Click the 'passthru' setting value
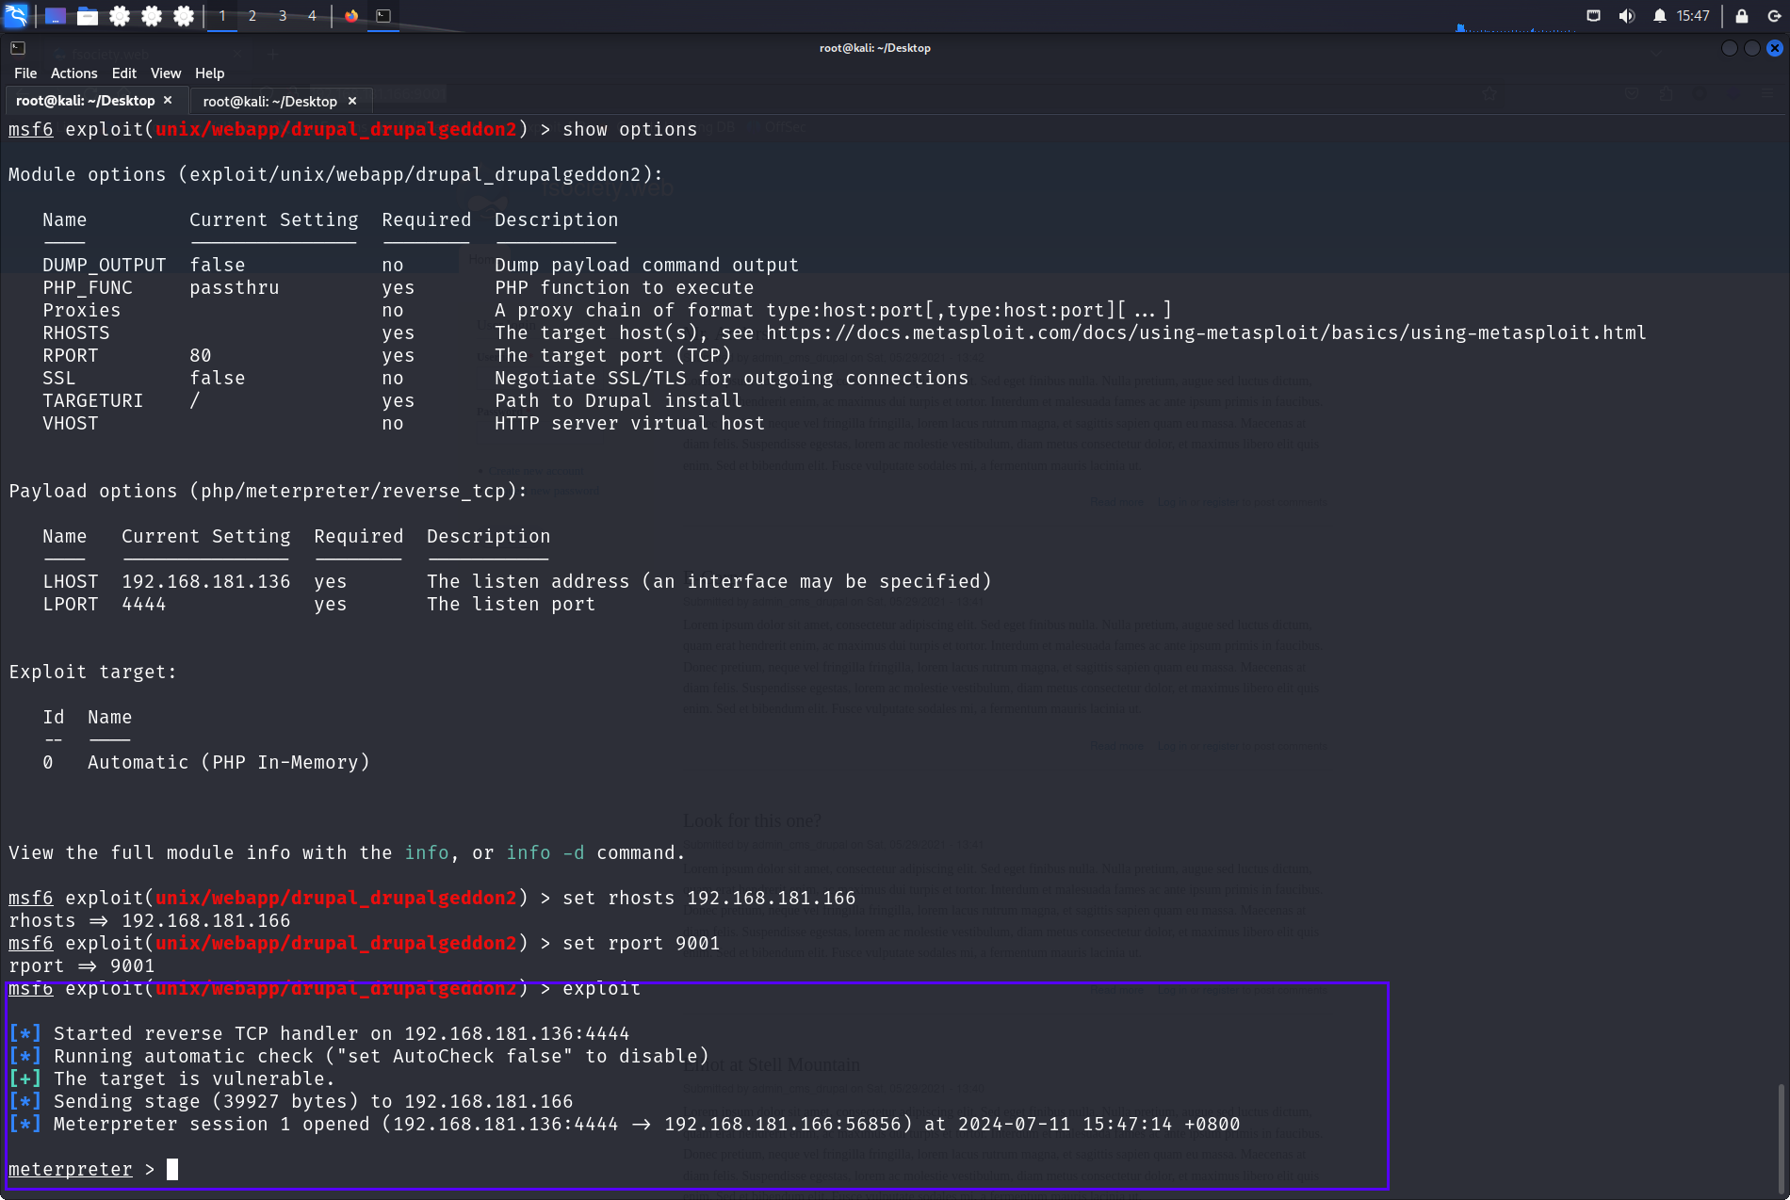The height and width of the screenshot is (1200, 1790). point(235,288)
